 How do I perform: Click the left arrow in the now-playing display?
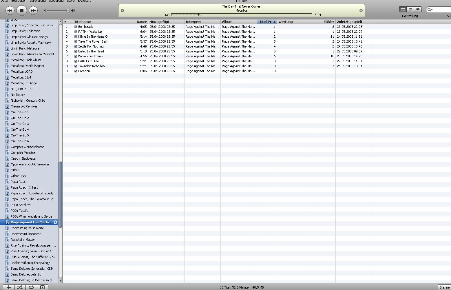point(122,11)
